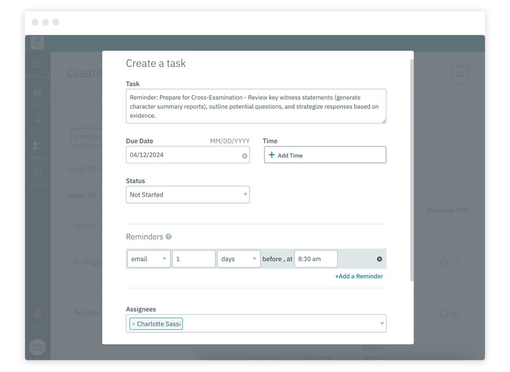View the Activity feed
This screenshot has width=510, height=372.
[x=37, y=177]
